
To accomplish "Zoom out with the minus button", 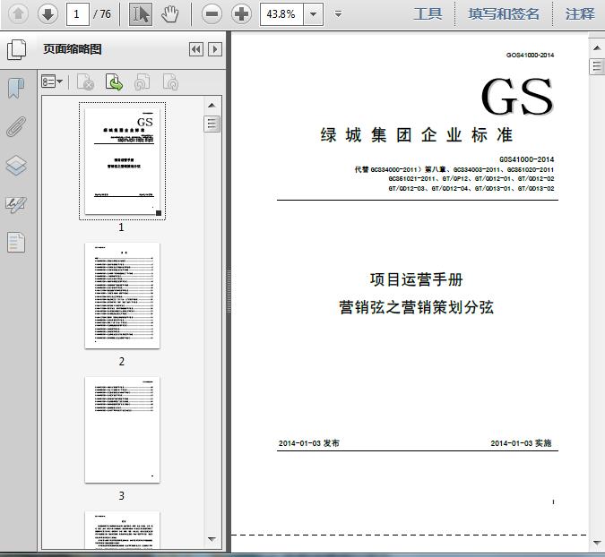I will click(212, 14).
